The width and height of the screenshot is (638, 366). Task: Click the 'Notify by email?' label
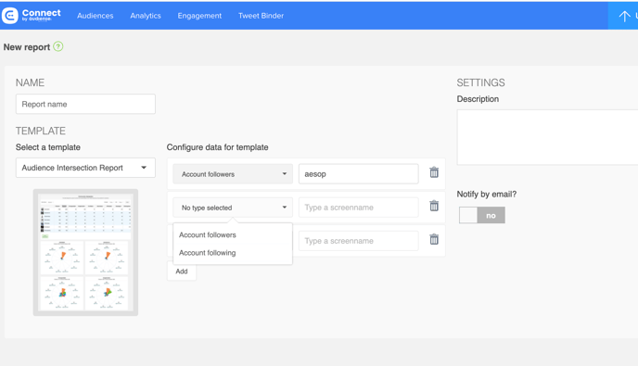486,194
